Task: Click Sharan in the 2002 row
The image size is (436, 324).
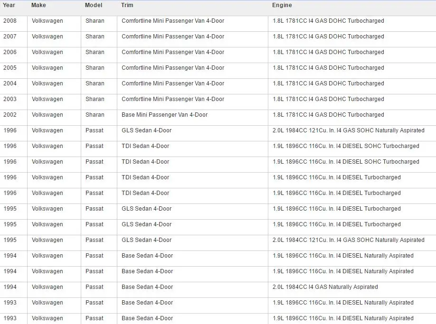Action: [x=95, y=115]
